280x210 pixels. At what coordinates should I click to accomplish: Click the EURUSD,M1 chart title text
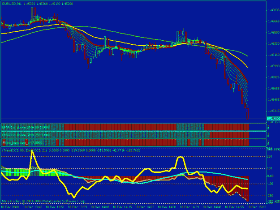click(x=12, y=4)
